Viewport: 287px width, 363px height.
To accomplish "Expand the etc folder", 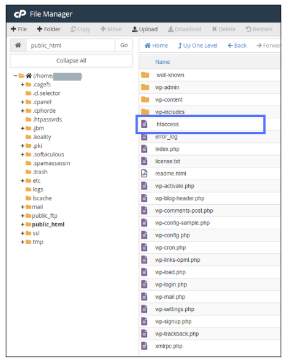I will click(x=23, y=181).
